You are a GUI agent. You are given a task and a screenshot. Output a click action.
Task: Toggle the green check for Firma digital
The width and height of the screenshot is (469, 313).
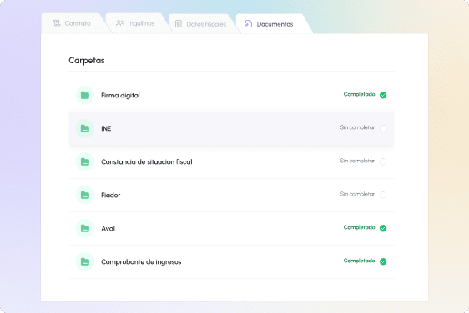[383, 95]
